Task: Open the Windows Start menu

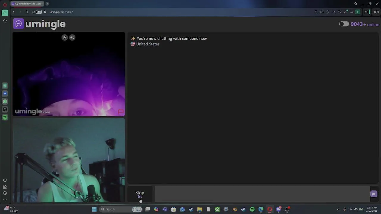Action: [x=94, y=209]
